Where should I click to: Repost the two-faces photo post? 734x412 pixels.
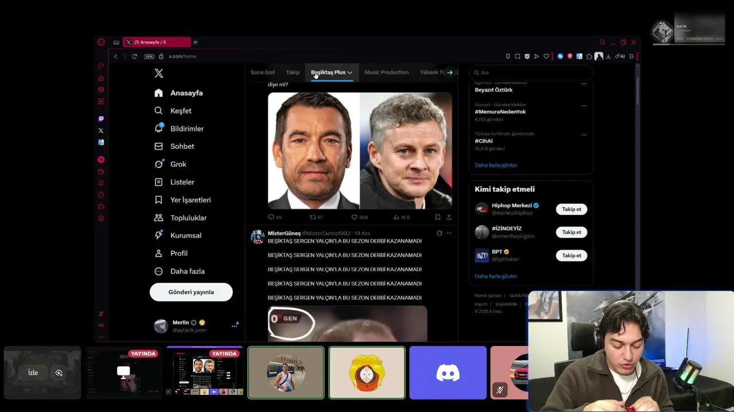pyautogui.click(x=313, y=217)
